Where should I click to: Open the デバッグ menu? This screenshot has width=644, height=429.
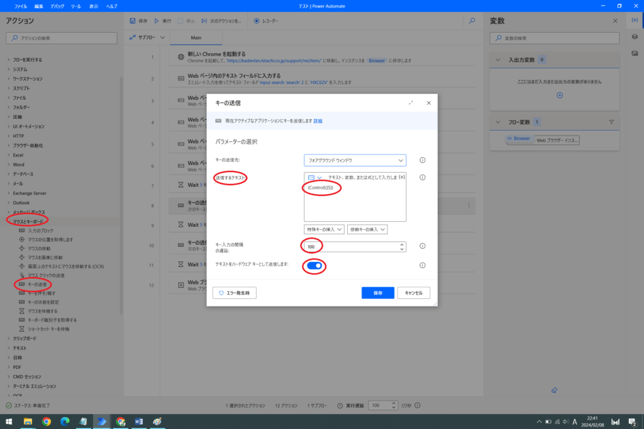57,6
